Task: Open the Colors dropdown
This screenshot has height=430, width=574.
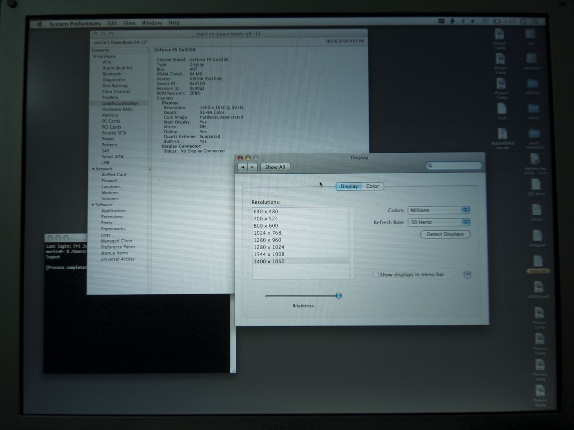Action: click(439, 210)
